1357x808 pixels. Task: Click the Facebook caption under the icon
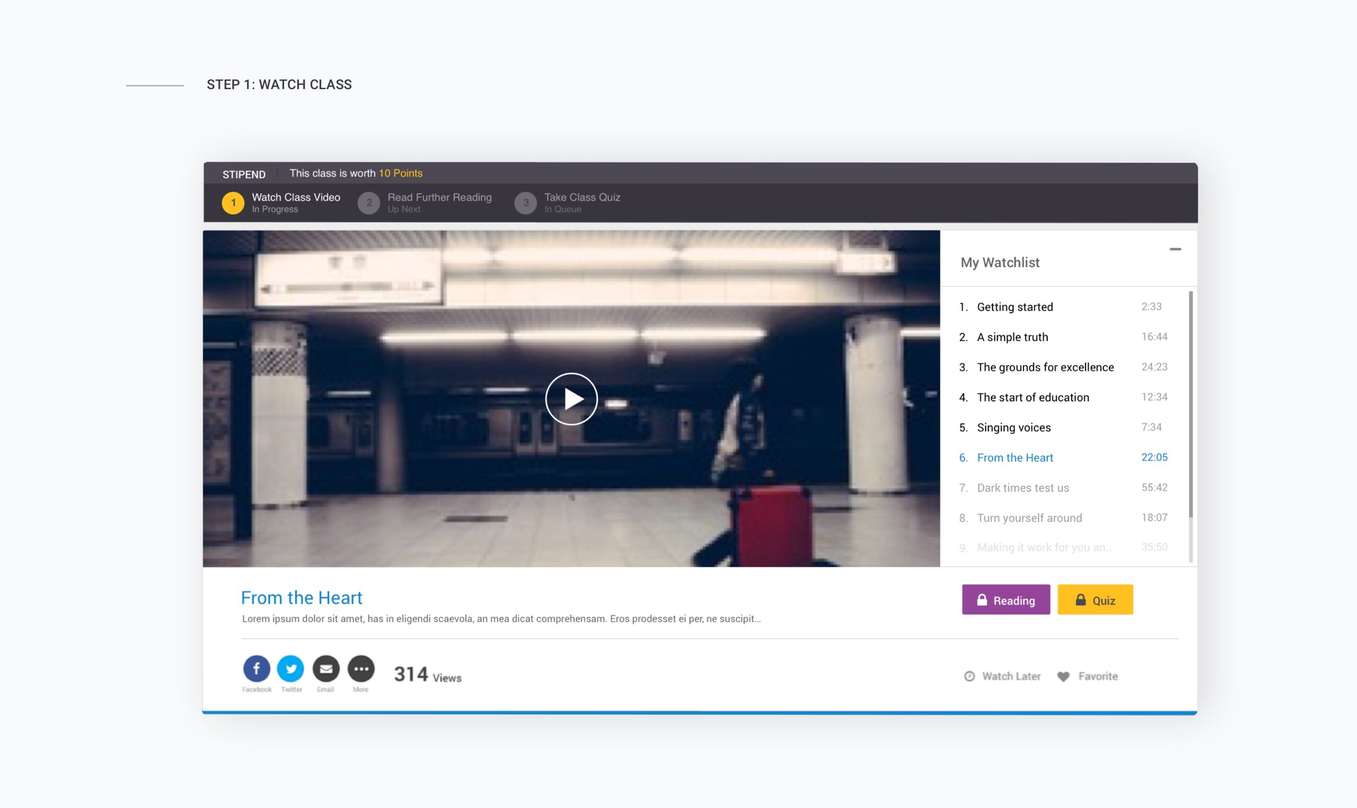click(x=257, y=689)
